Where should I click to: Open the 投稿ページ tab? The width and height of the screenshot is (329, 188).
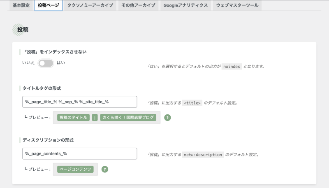[49, 5]
